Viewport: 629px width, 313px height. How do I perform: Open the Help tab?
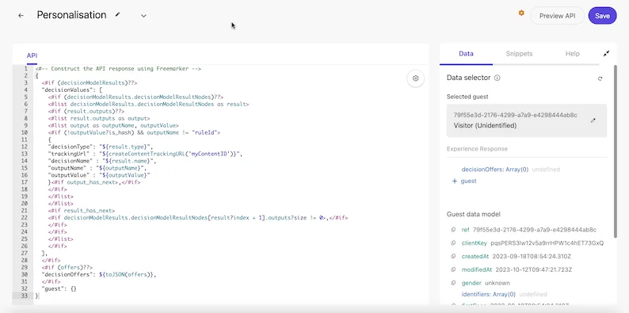pyautogui.click(x=573, y=53)
